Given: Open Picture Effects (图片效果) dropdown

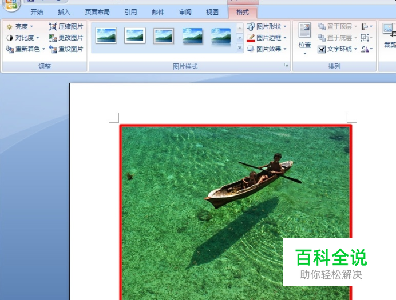Looking at the screenshot, I should [267, 49].
